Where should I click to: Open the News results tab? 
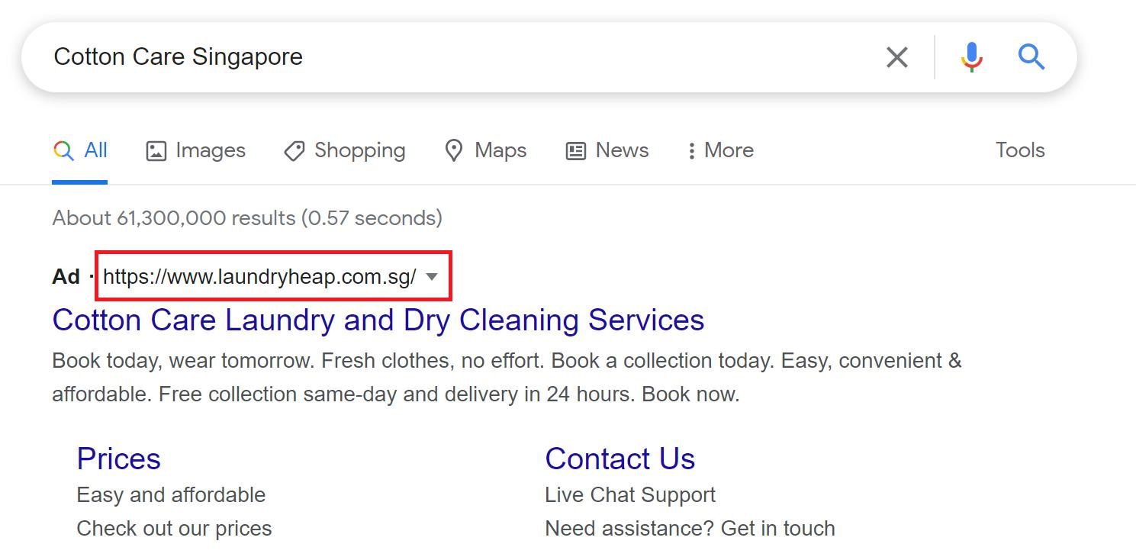click(x=622, y=150)
